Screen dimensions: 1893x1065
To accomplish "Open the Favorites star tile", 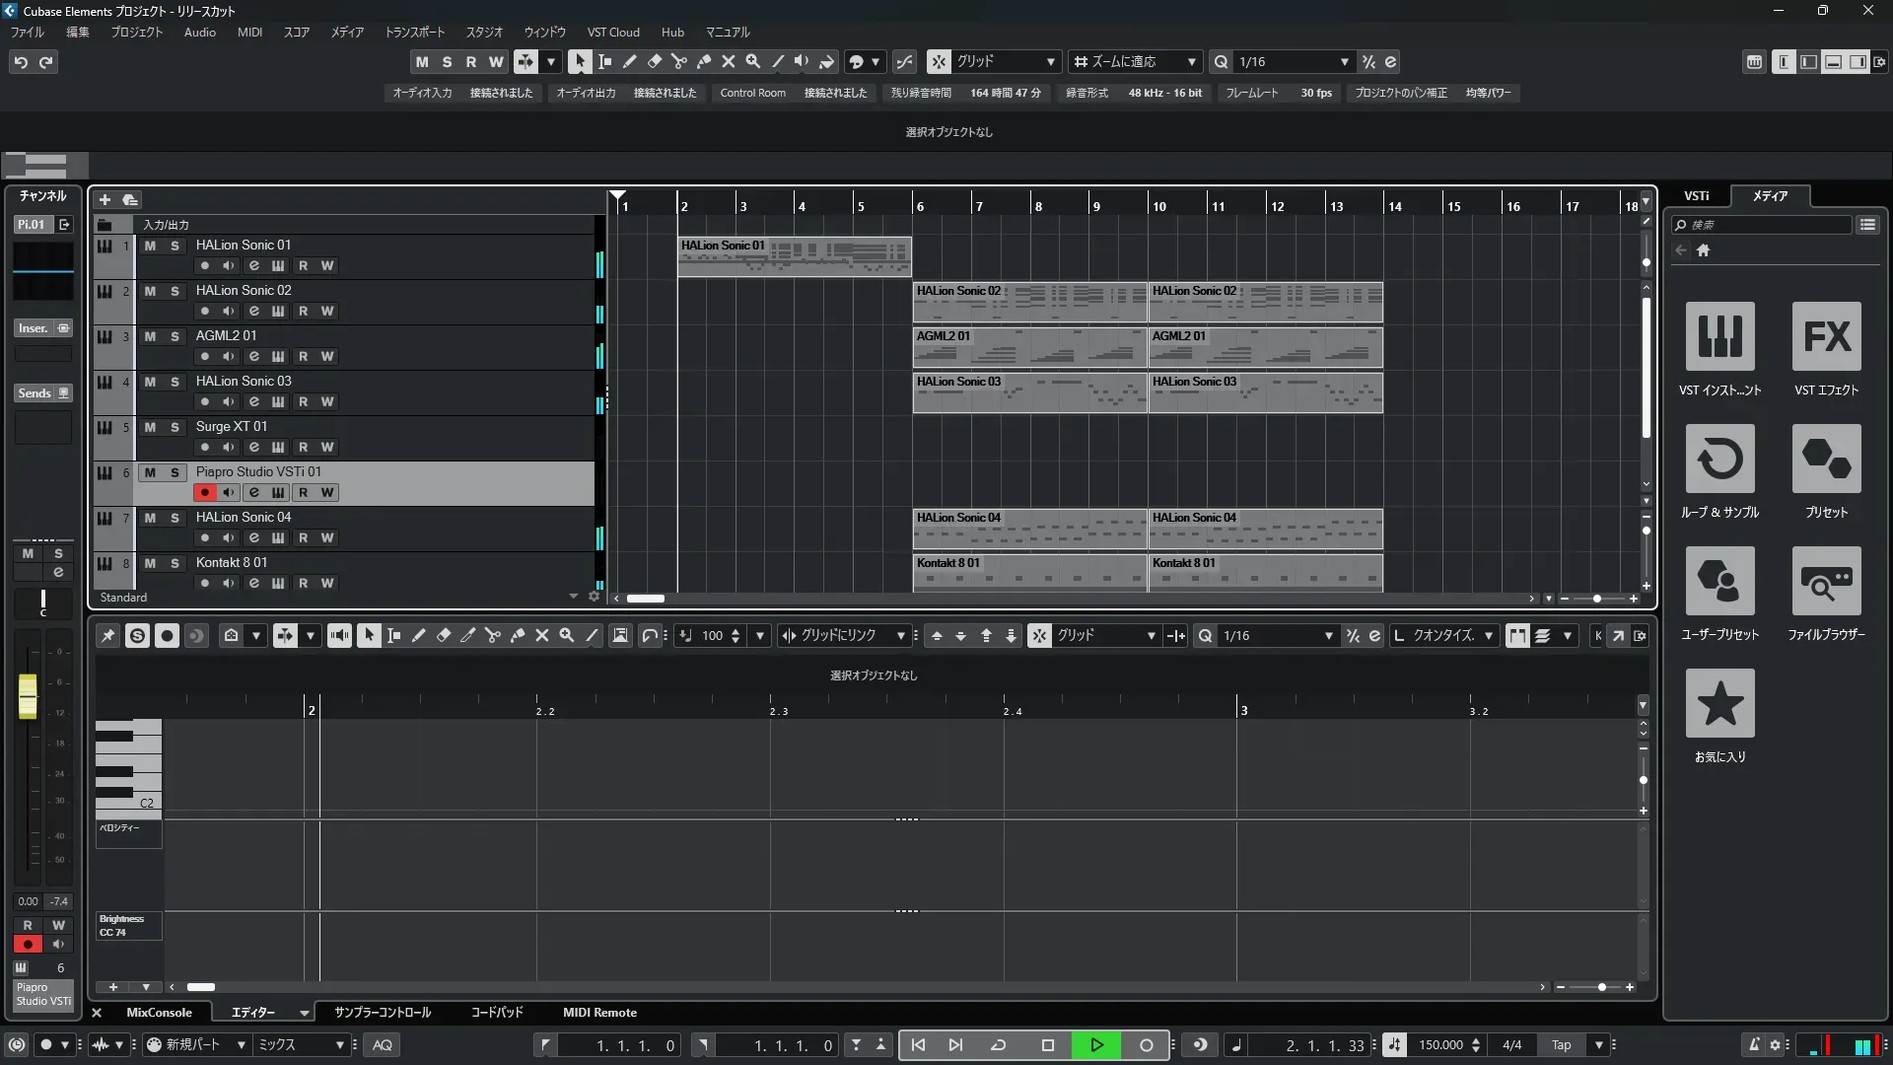I will (x=1719, y=703).
